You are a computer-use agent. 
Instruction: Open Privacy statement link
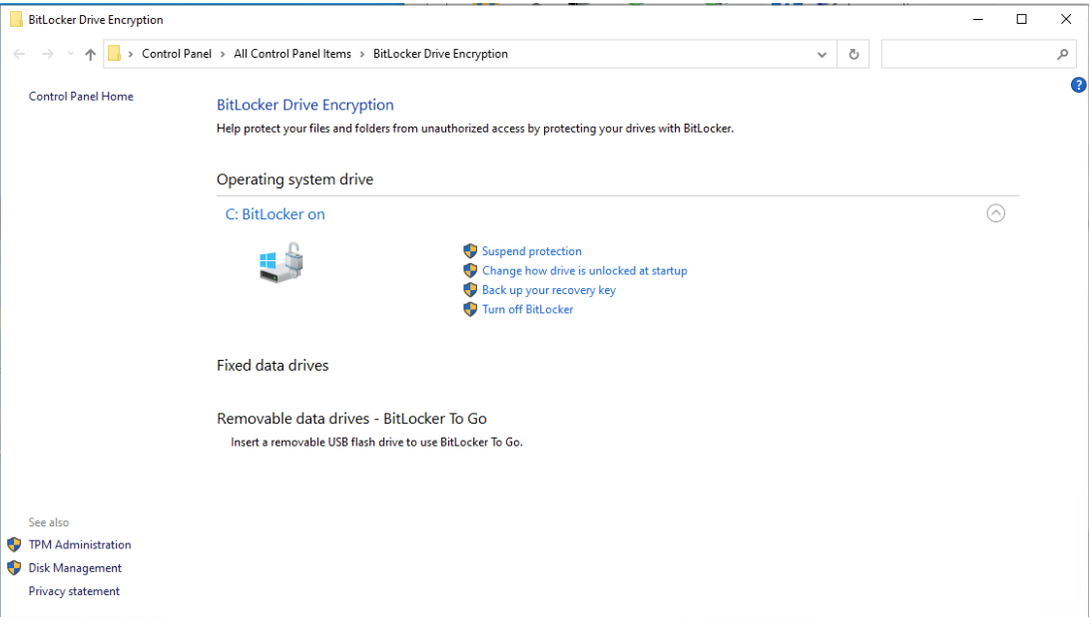pyautogui.click(x=74, y=591)
